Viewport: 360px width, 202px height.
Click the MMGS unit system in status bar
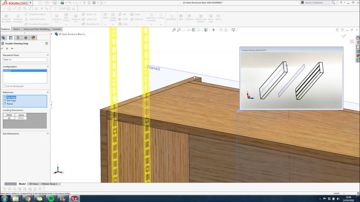pyautogui.click(x=336, y=193)
